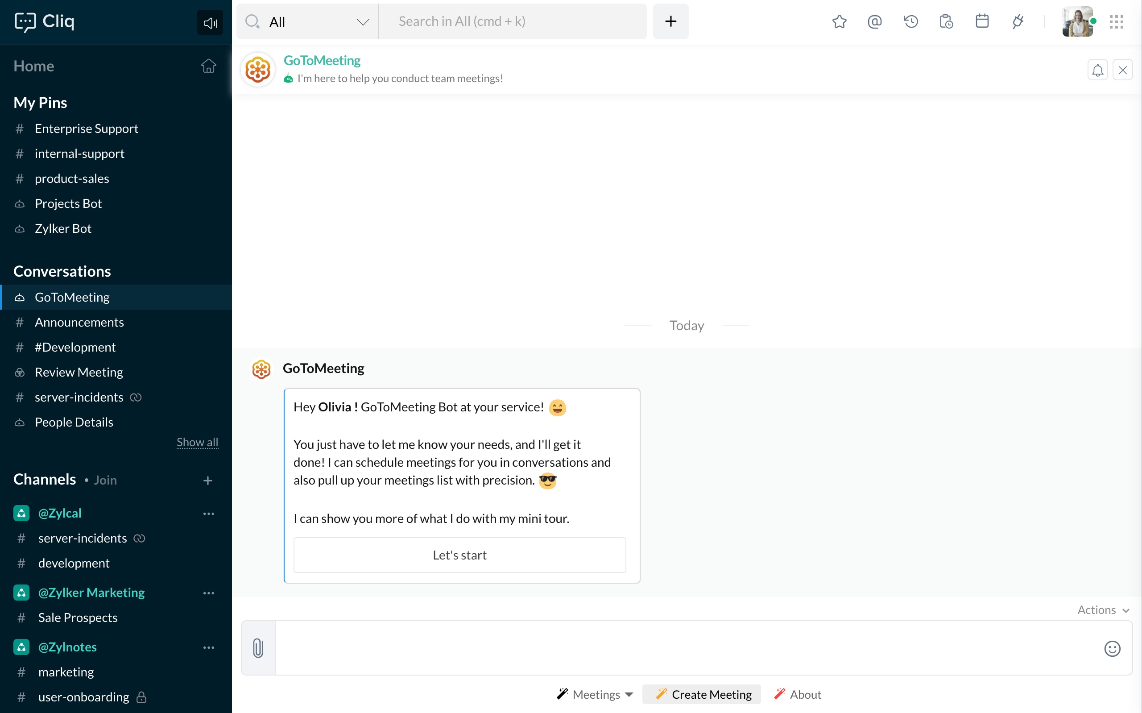The height and width of the screenshot is (713, 1142).
Task: Go to Home
Action: pyautogui.click(x=34, y=66)
